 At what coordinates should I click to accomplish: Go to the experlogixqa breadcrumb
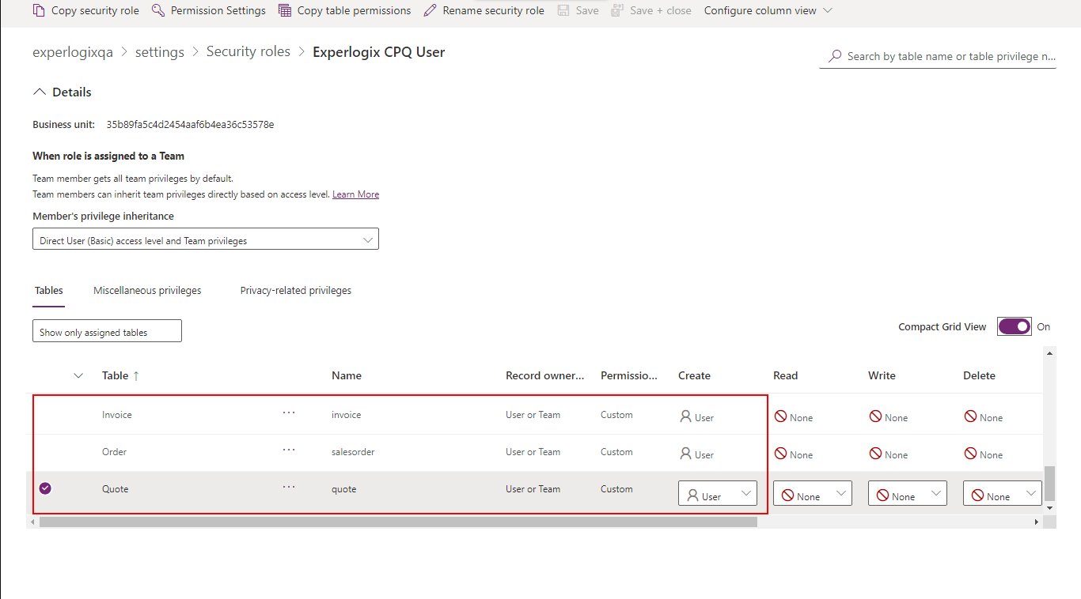coord(73,52)
